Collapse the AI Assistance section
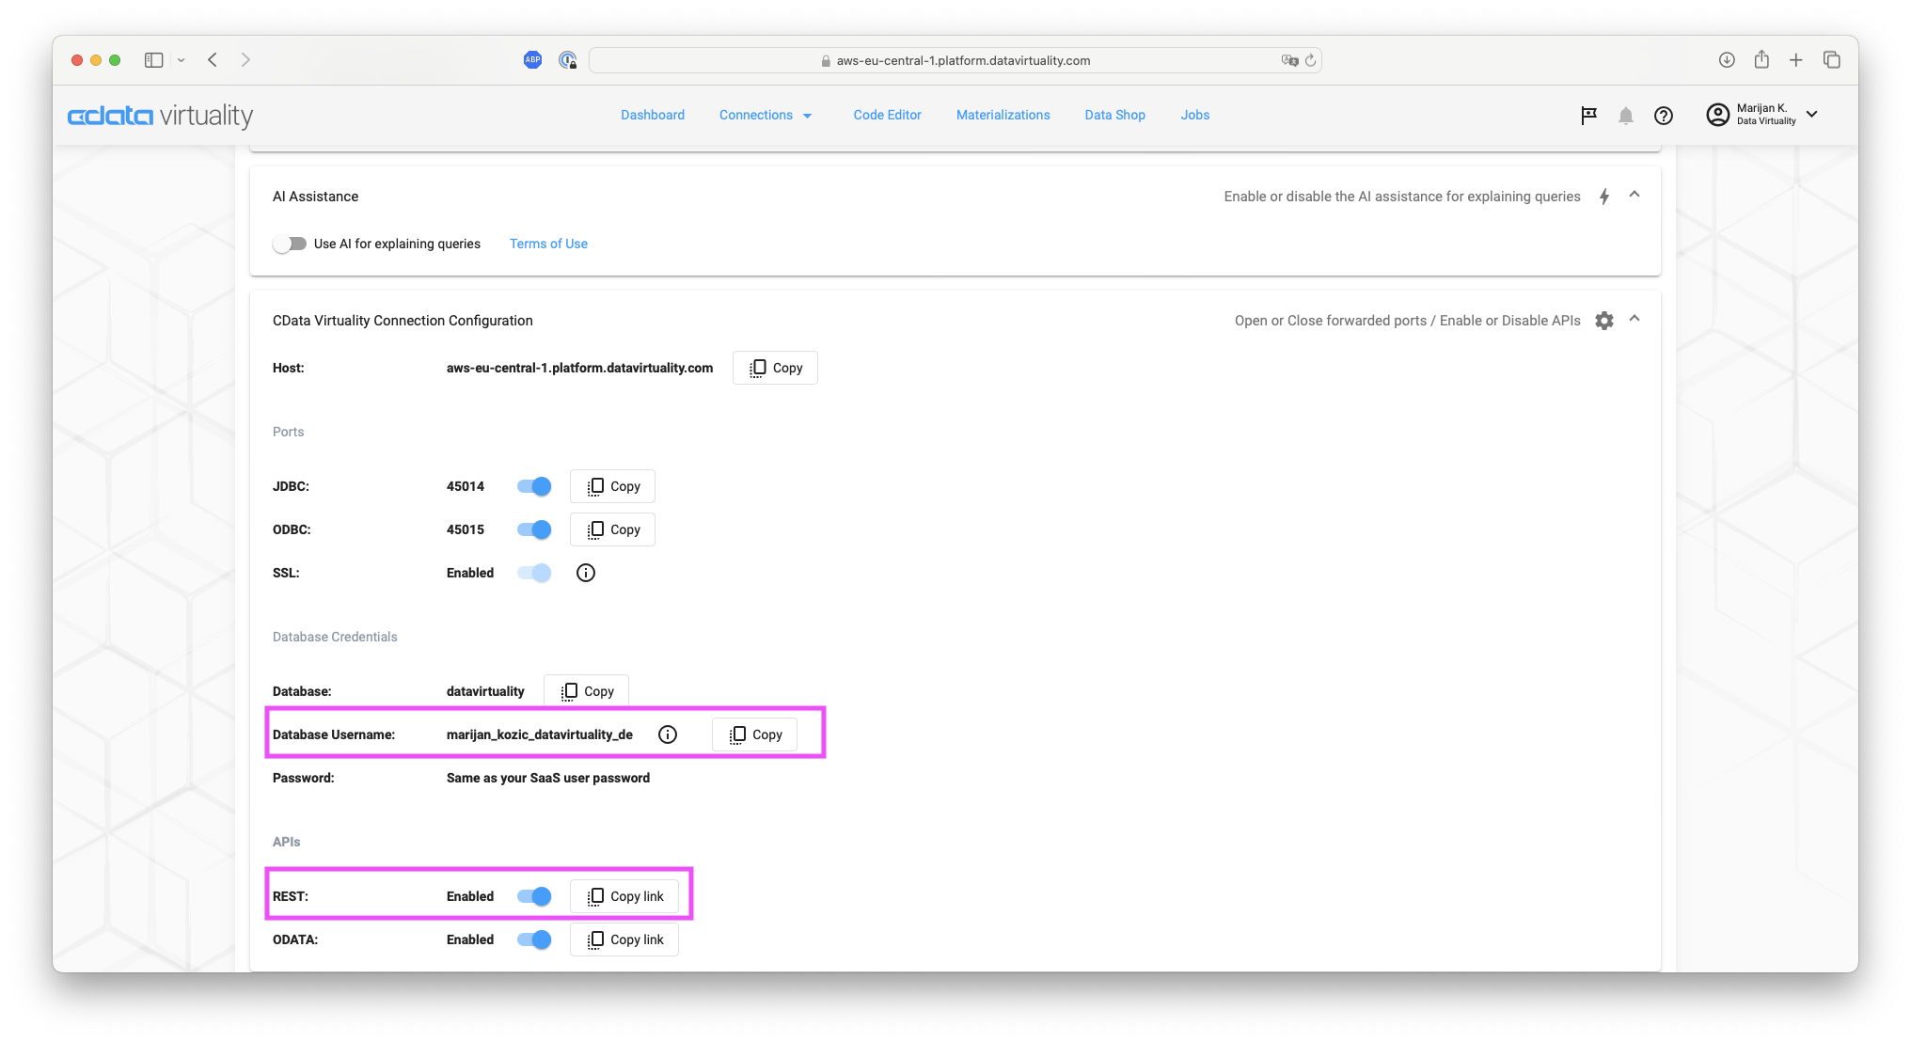Viewport: 1911px width, 1042px height. point(1635,195)
